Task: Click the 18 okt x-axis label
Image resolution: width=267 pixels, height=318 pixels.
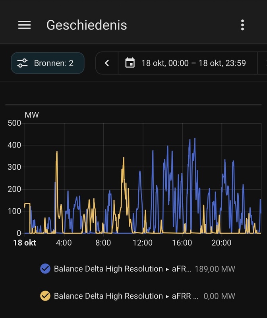Action: tap(25, 243)
